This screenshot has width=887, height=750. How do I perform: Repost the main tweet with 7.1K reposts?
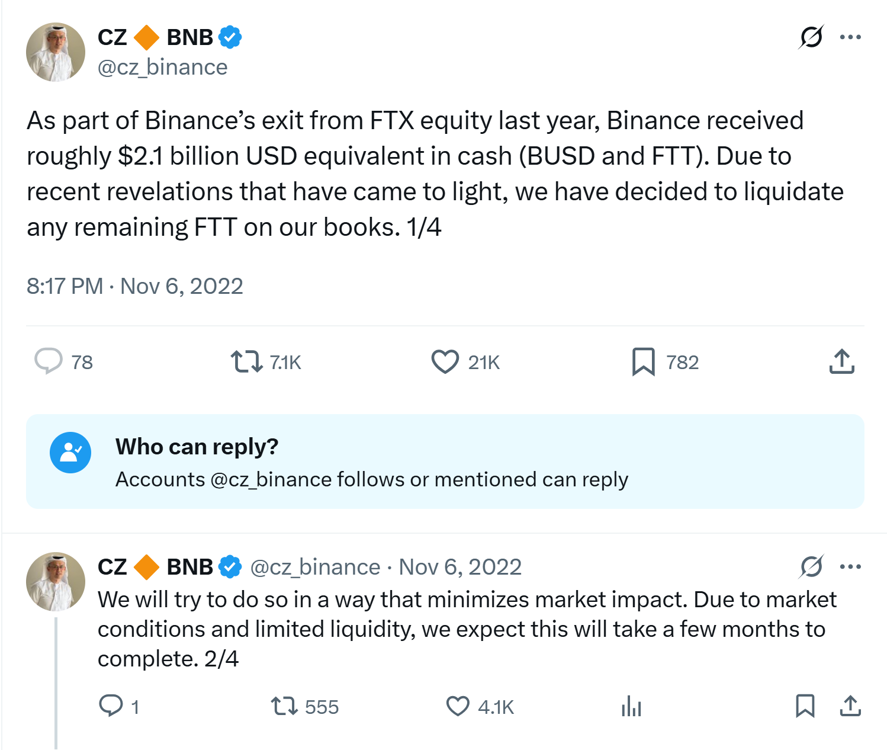(246, 361)
